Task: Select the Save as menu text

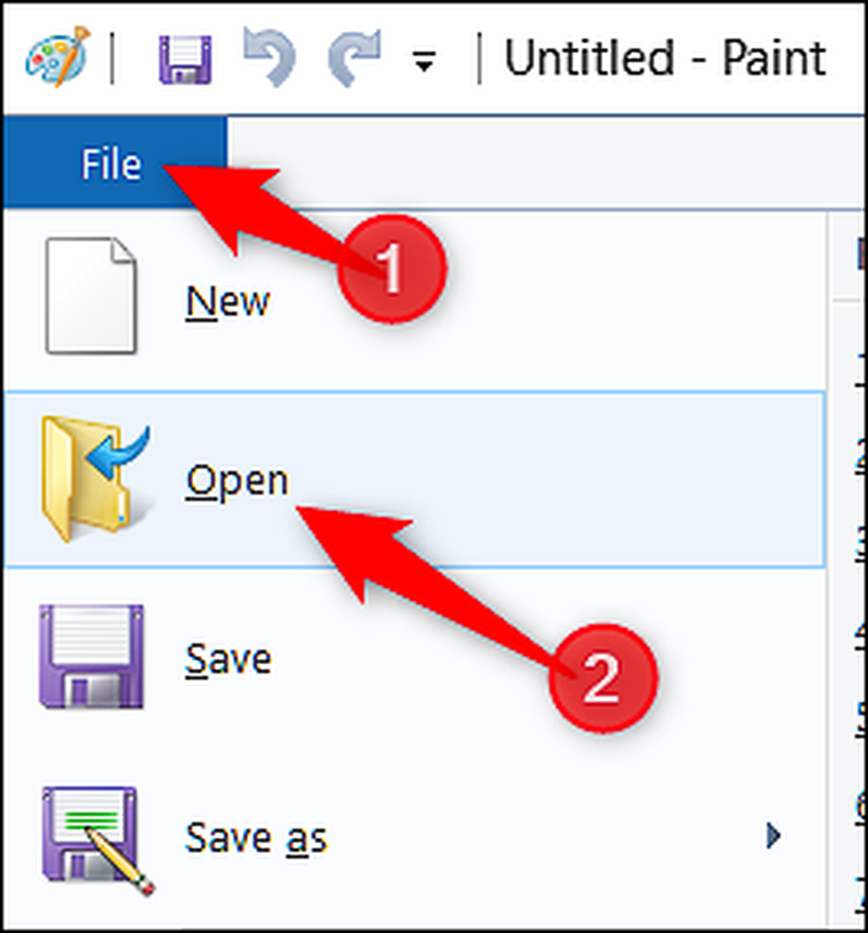Action: pyautogui.click(x=256, y=838)
